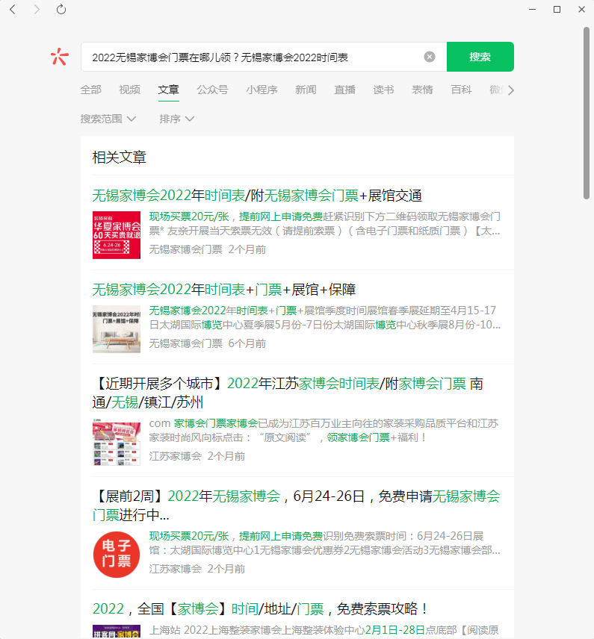Go back with the back arrow
The width and height of the screenshot is (594, 639).
pos(13,10)
